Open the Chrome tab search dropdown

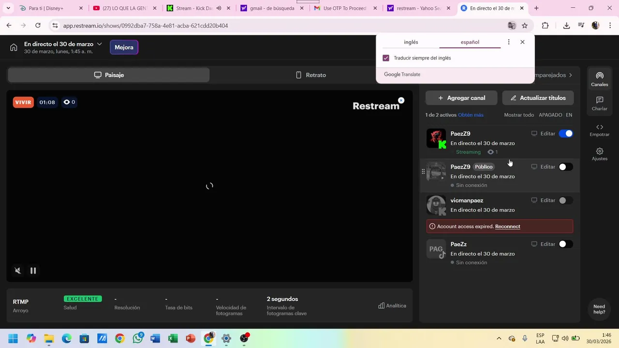(x=8, y=8)
